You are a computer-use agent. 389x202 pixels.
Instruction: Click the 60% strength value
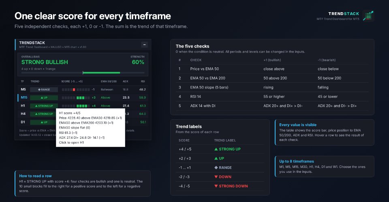coord(138,62)
